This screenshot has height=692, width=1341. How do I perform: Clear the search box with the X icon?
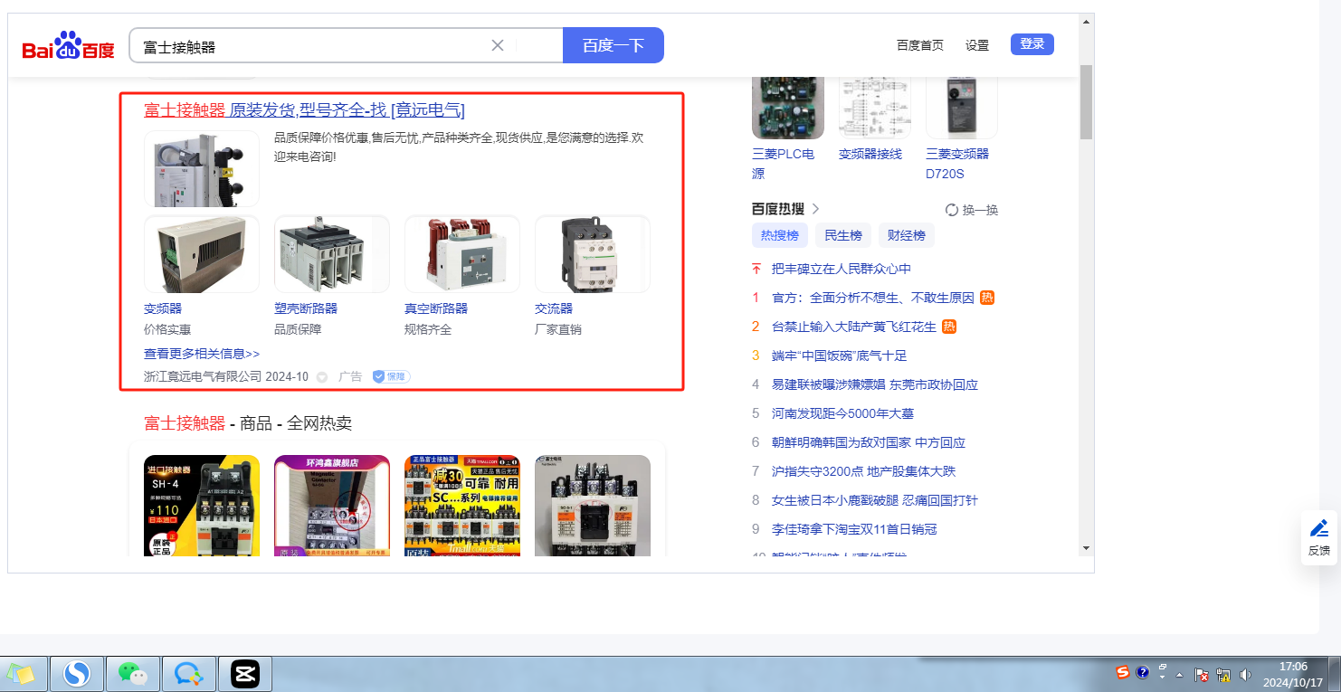coord(498,45)
